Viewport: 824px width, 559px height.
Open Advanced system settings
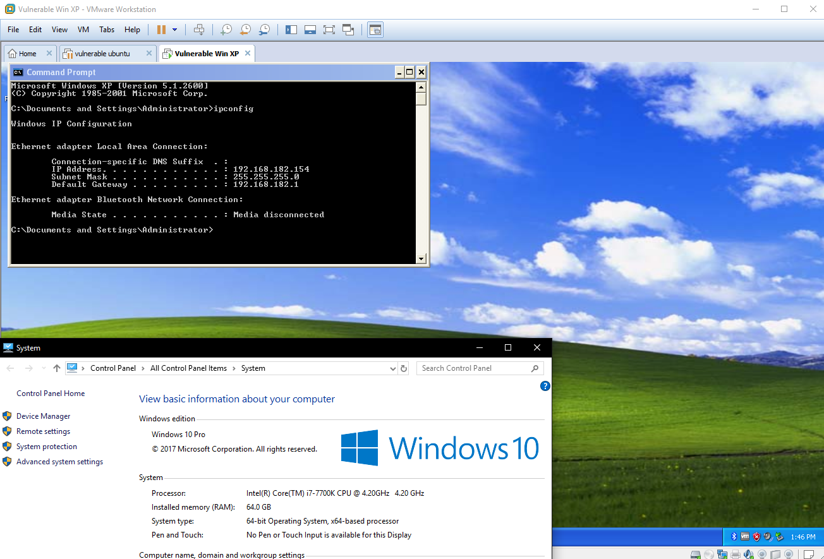[59, 462]
